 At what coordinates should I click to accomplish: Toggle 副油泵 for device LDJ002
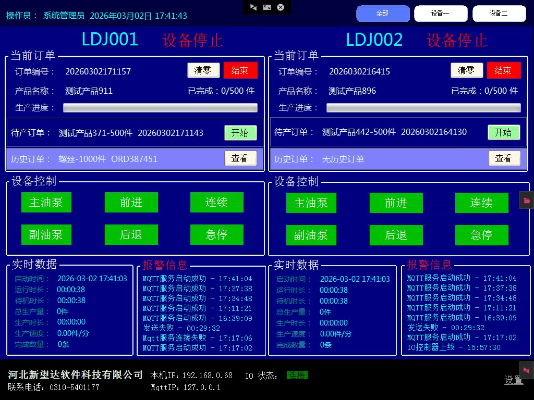tap(311, 235)
